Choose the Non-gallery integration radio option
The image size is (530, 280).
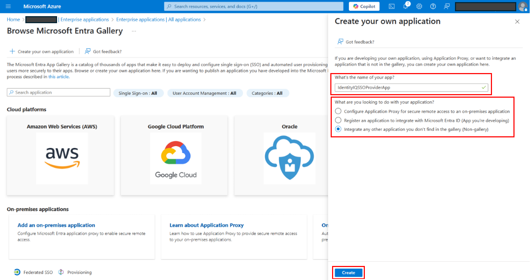click(338, 129)
